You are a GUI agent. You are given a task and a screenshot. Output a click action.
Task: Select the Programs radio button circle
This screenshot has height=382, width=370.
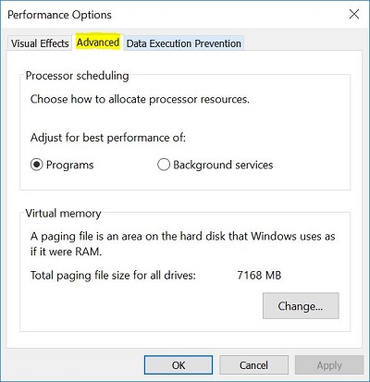pyautogui.click(x=37, y=165)
